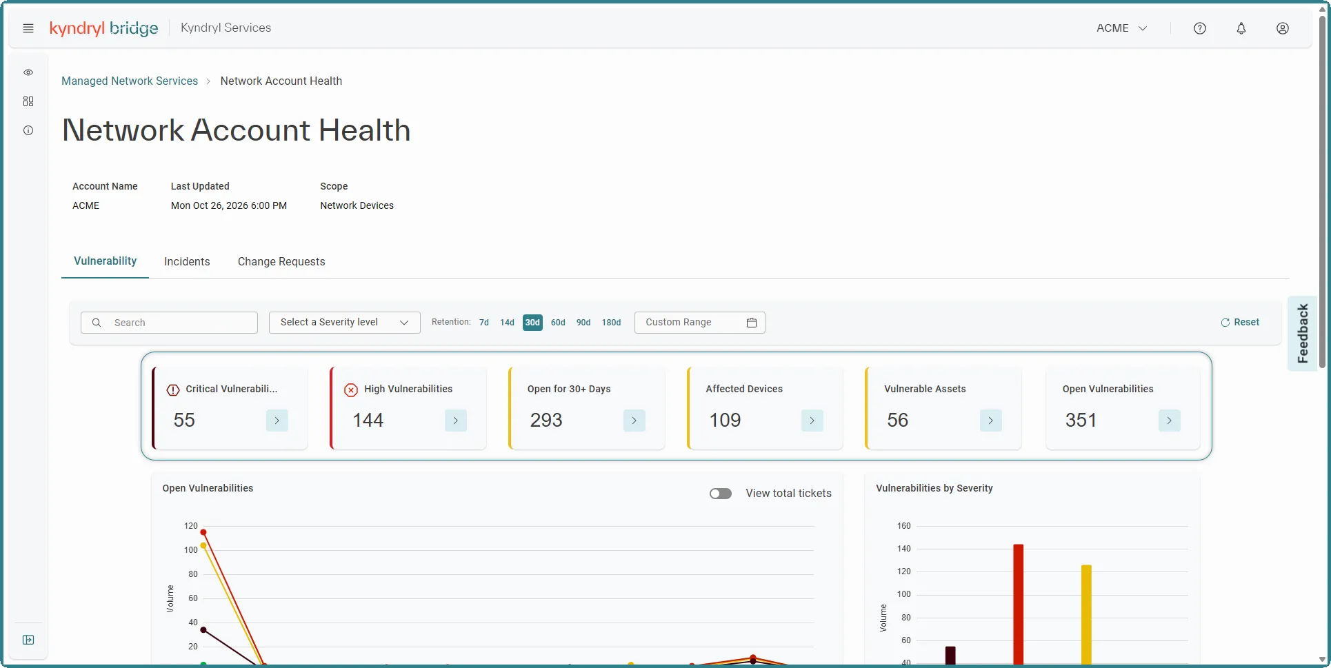Screen dimensions: 1331x668
Task: Click the calendar icon in Custom Range
Action: click(x=752, y=323)
